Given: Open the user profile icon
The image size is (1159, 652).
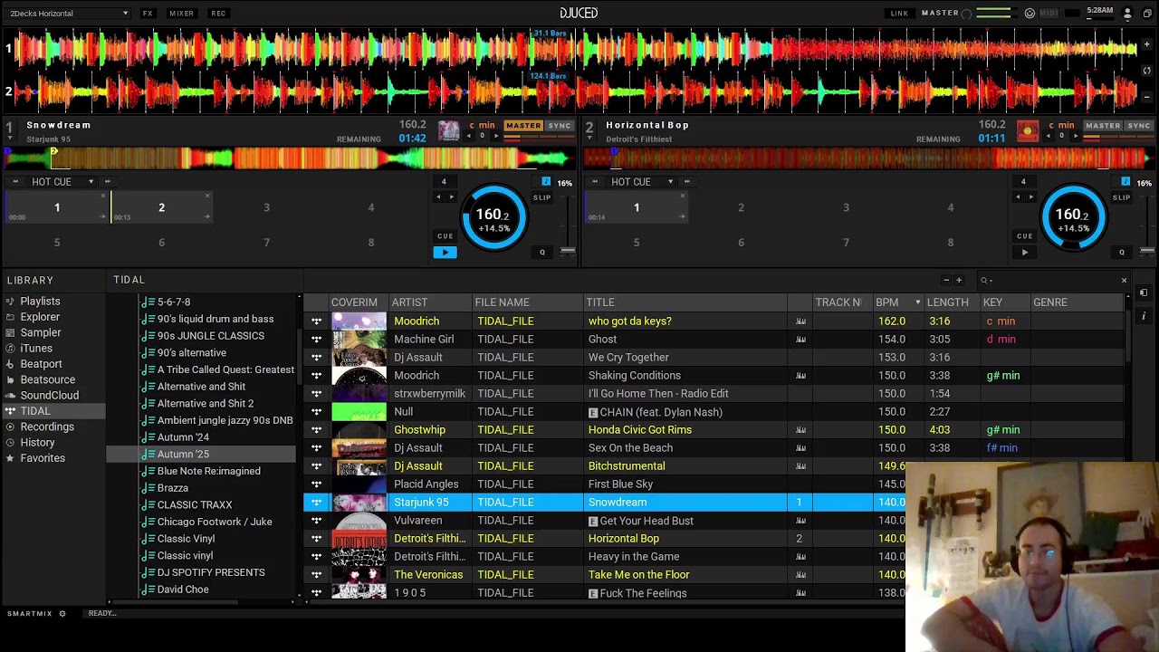Looking at the screenshot, I should pos(1127,14).
